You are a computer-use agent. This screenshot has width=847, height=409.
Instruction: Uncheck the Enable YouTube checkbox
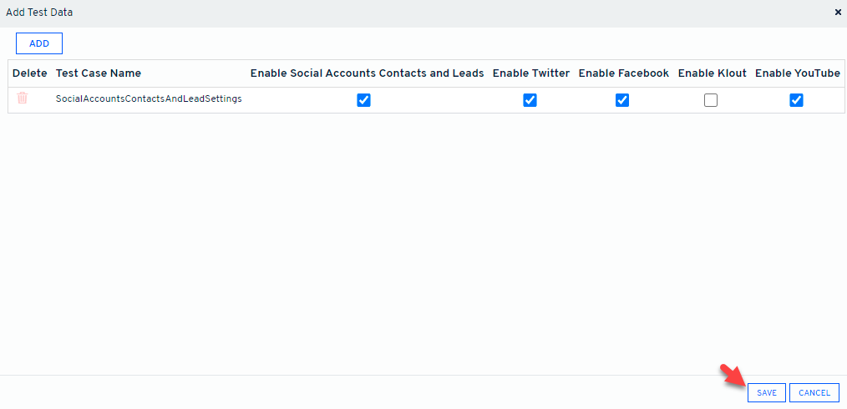tap(796, 100)
